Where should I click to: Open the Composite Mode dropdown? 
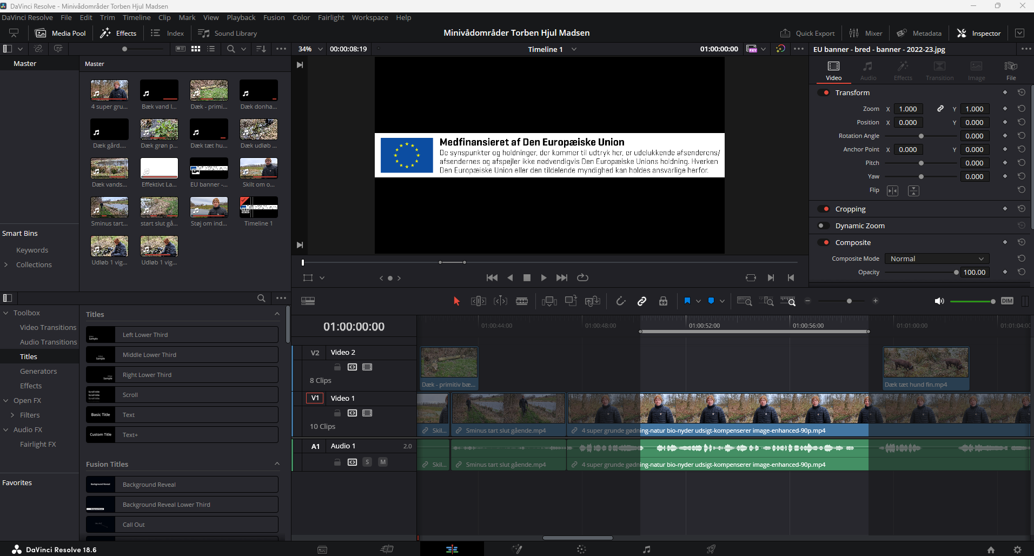coord(937,259)
